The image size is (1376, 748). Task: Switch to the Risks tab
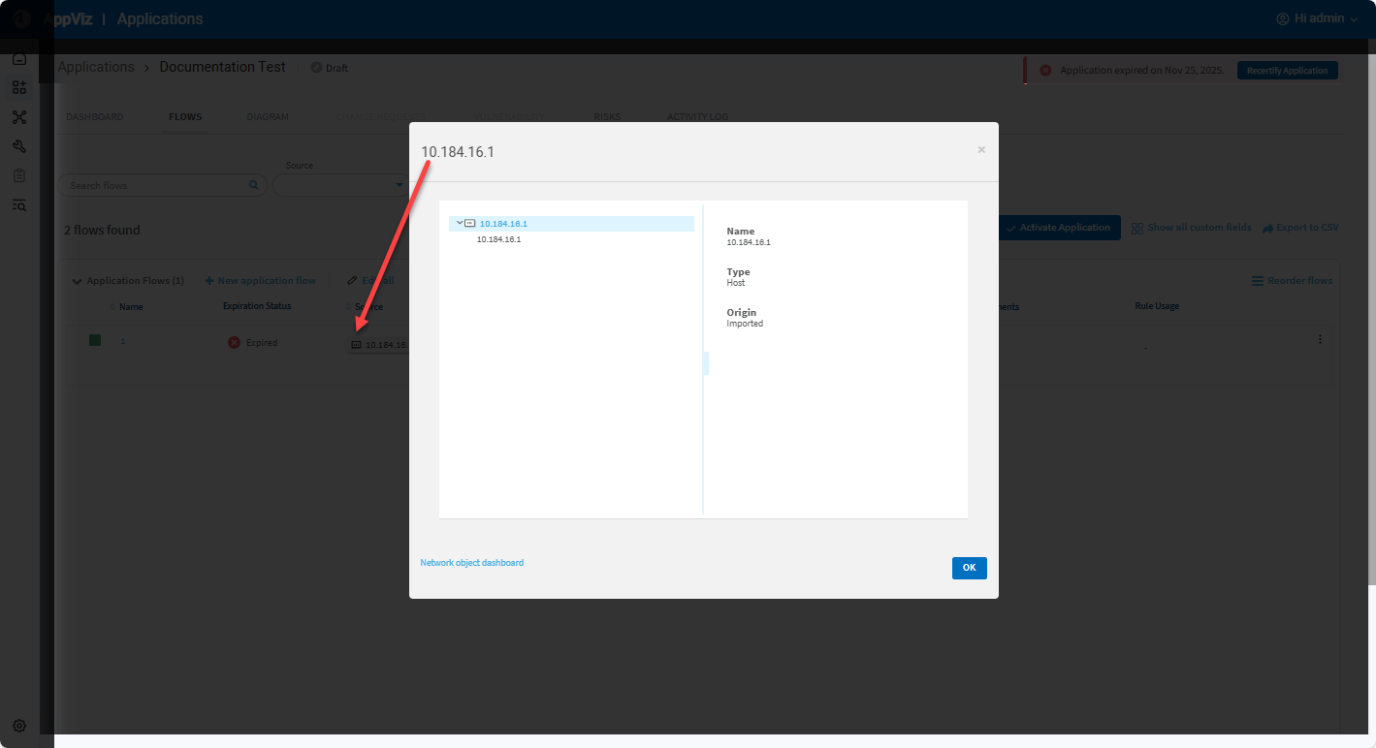tap(607, 117)
